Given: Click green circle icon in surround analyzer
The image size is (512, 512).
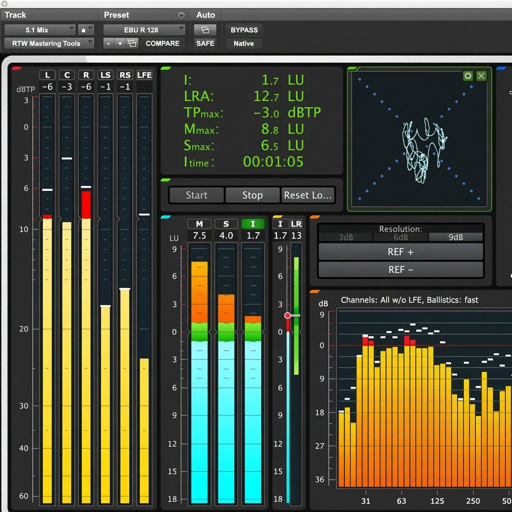Looking at the screenshot, I should (x=468, y=76).
